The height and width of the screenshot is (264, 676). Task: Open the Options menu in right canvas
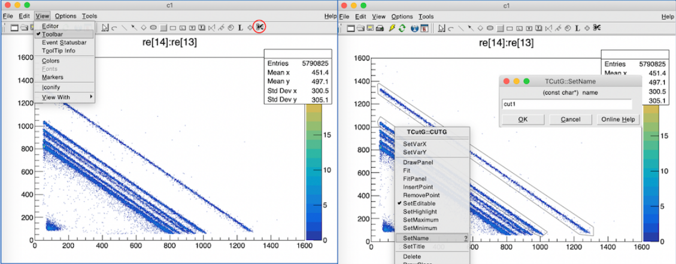pyautogui.click(x=402, y=16)
